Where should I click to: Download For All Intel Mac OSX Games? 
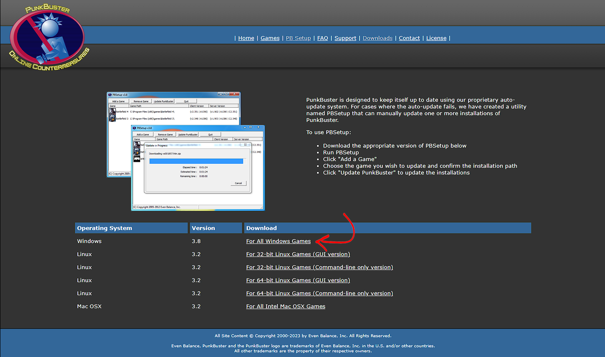click(286, 307)
